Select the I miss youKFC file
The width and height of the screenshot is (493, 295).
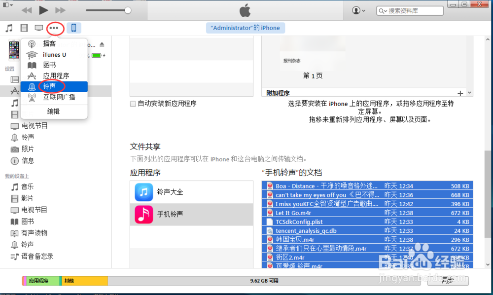point(367,204)
